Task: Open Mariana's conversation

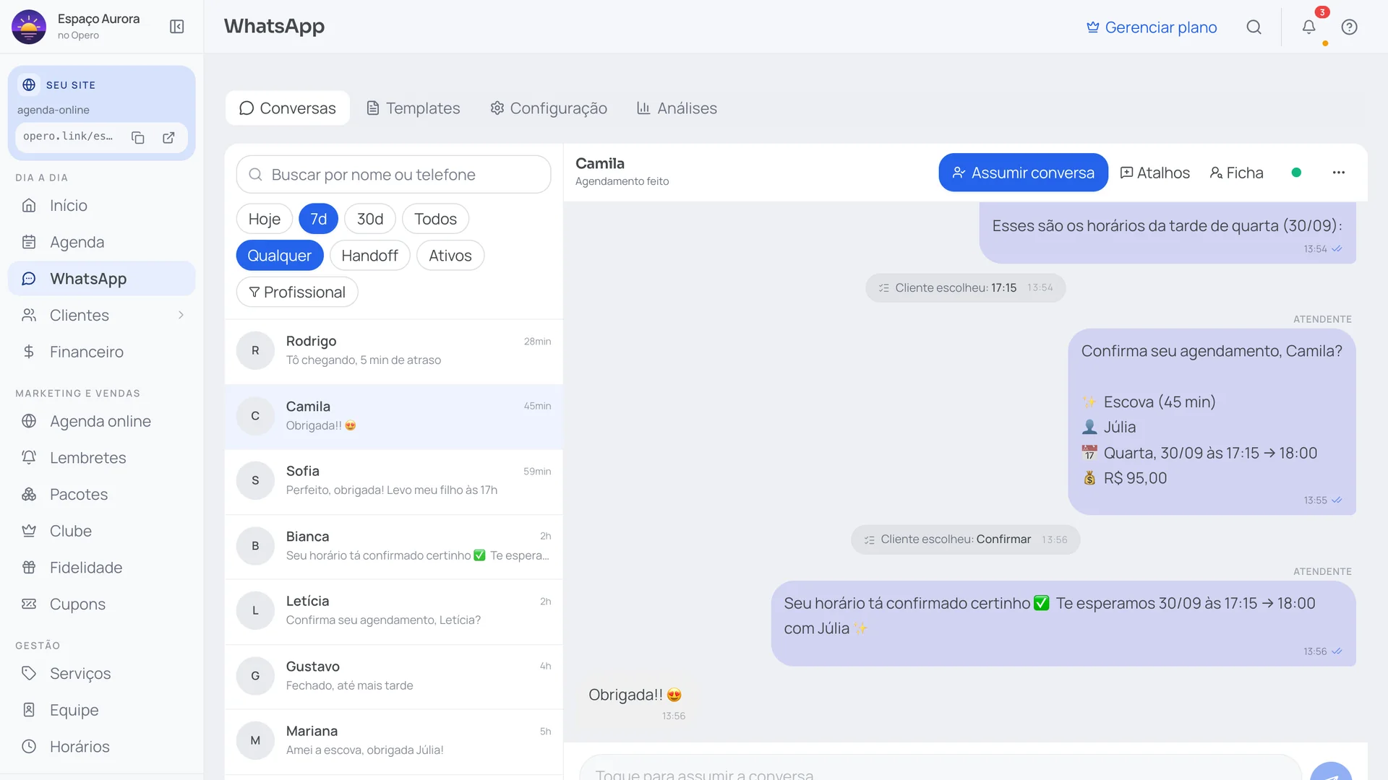Action: tap(393, 741)
